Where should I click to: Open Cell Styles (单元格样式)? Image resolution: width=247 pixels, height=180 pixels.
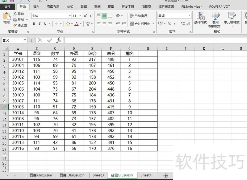tap(232, 19)
